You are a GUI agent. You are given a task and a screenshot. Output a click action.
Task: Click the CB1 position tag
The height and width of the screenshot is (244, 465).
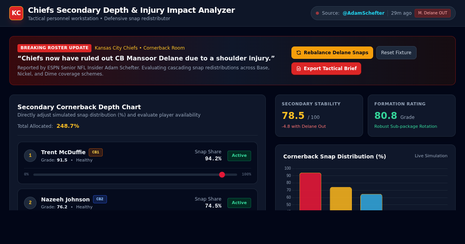coord(96,152)
